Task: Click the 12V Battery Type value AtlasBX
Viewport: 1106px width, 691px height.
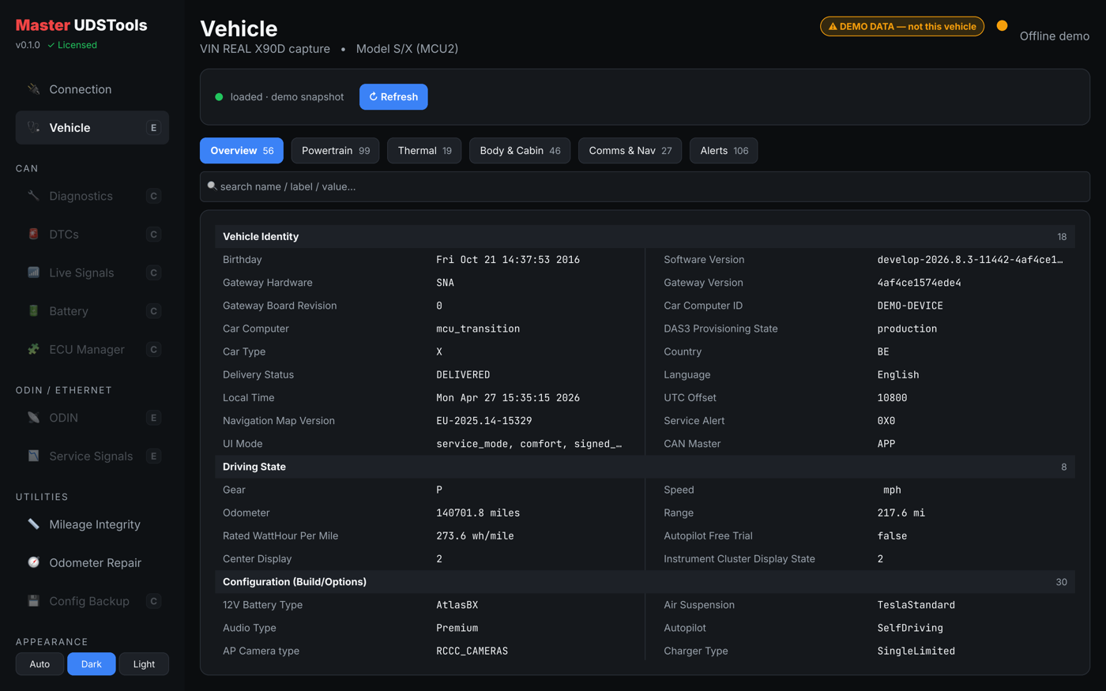Action: click(x=457, y=605)
